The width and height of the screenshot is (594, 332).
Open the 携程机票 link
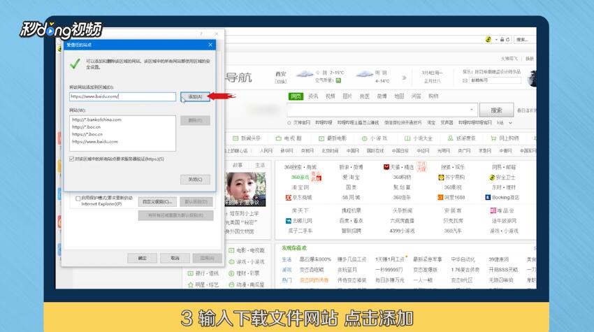pos(352,210)
